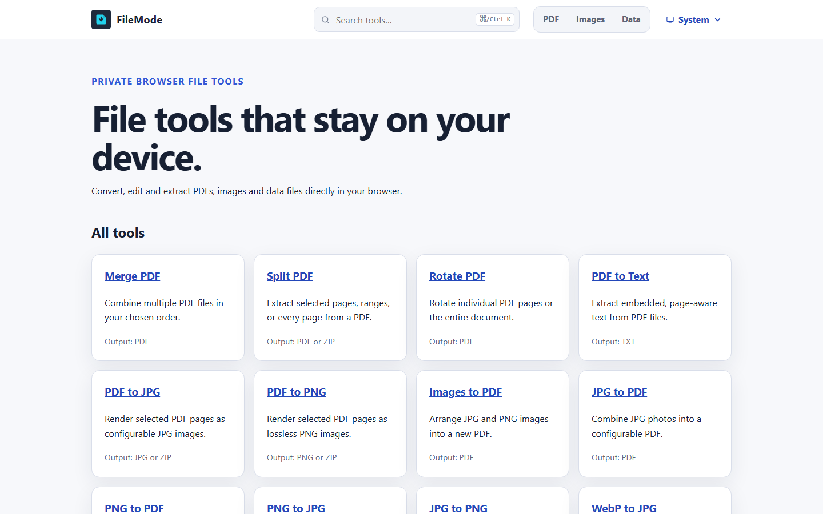Viewport: 823px width, 514px height.
Task: Open the PDF to PNG tool
Action: tap(297, 392)
